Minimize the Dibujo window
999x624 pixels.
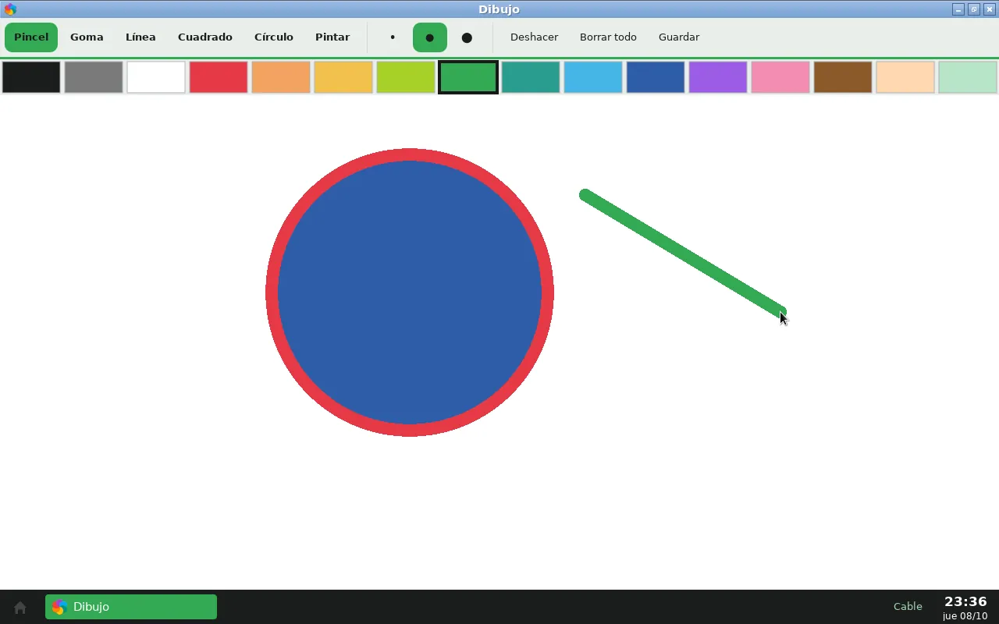(x=958, y=9)
